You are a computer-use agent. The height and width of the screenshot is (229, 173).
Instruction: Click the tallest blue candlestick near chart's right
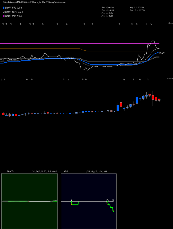(137, 100)
